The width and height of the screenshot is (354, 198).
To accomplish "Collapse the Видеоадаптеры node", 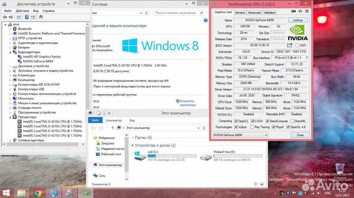I will pos(10,52).
